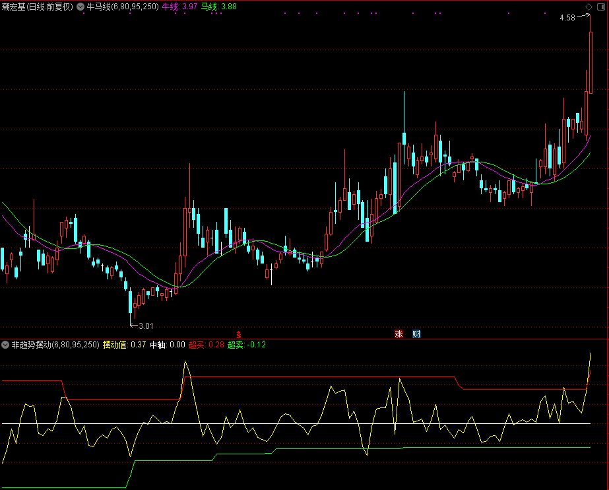Click the 潮宏基(日线 前复权) stock title

click(x=37, y=7)
